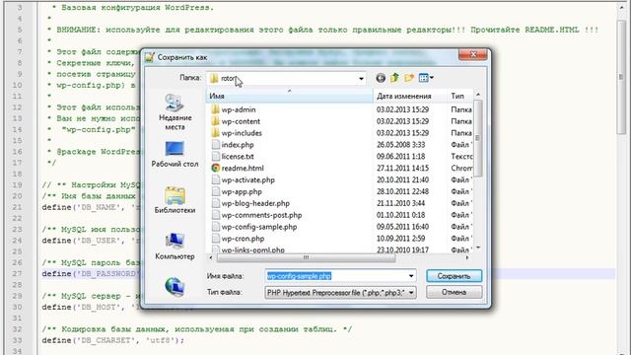The height and width of the screenshot is (355, 631).
Task: Select the wp-app.php file icon
Action: [216, 191]
